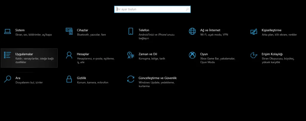The width and height of the screenshot is (306, 121).
Task: Select the Gizlilik padlock icon
Action: [x=69, y=79]
